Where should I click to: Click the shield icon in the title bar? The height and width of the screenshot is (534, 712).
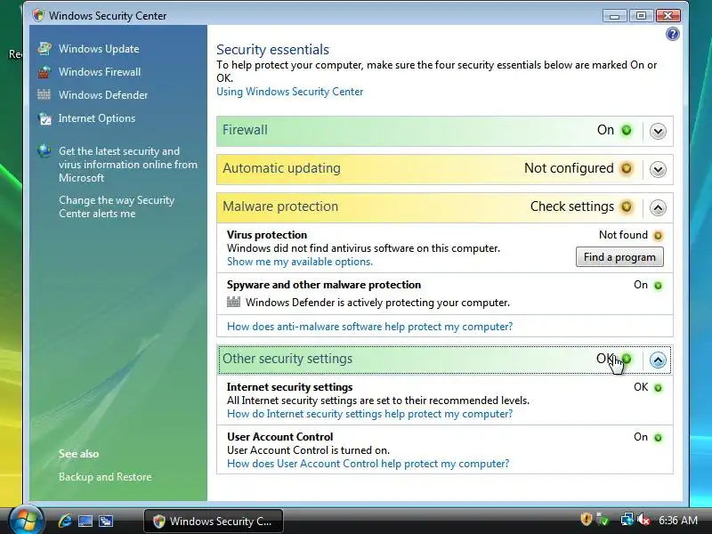pos(38,15)
